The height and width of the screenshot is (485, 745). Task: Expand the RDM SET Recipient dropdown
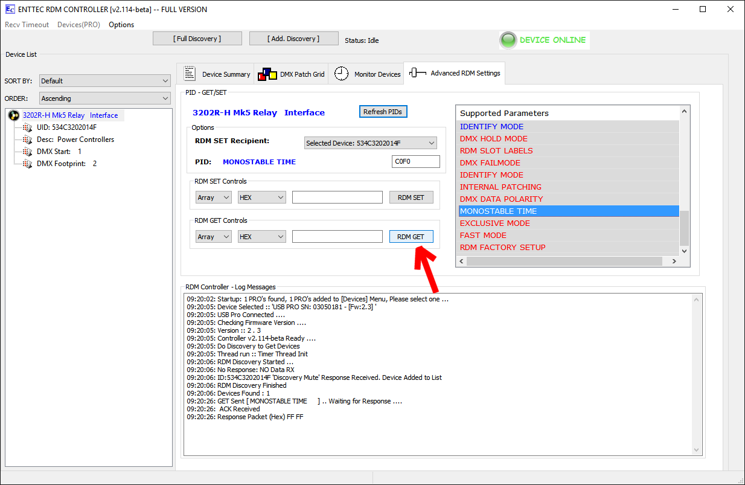[x=370, y=143]
